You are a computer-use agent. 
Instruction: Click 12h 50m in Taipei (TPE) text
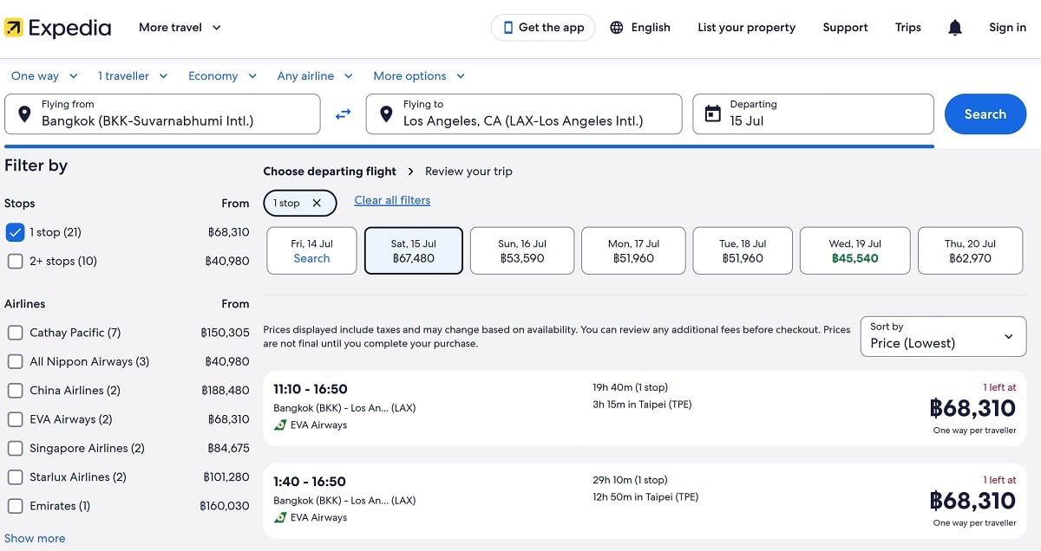point(645,497)
